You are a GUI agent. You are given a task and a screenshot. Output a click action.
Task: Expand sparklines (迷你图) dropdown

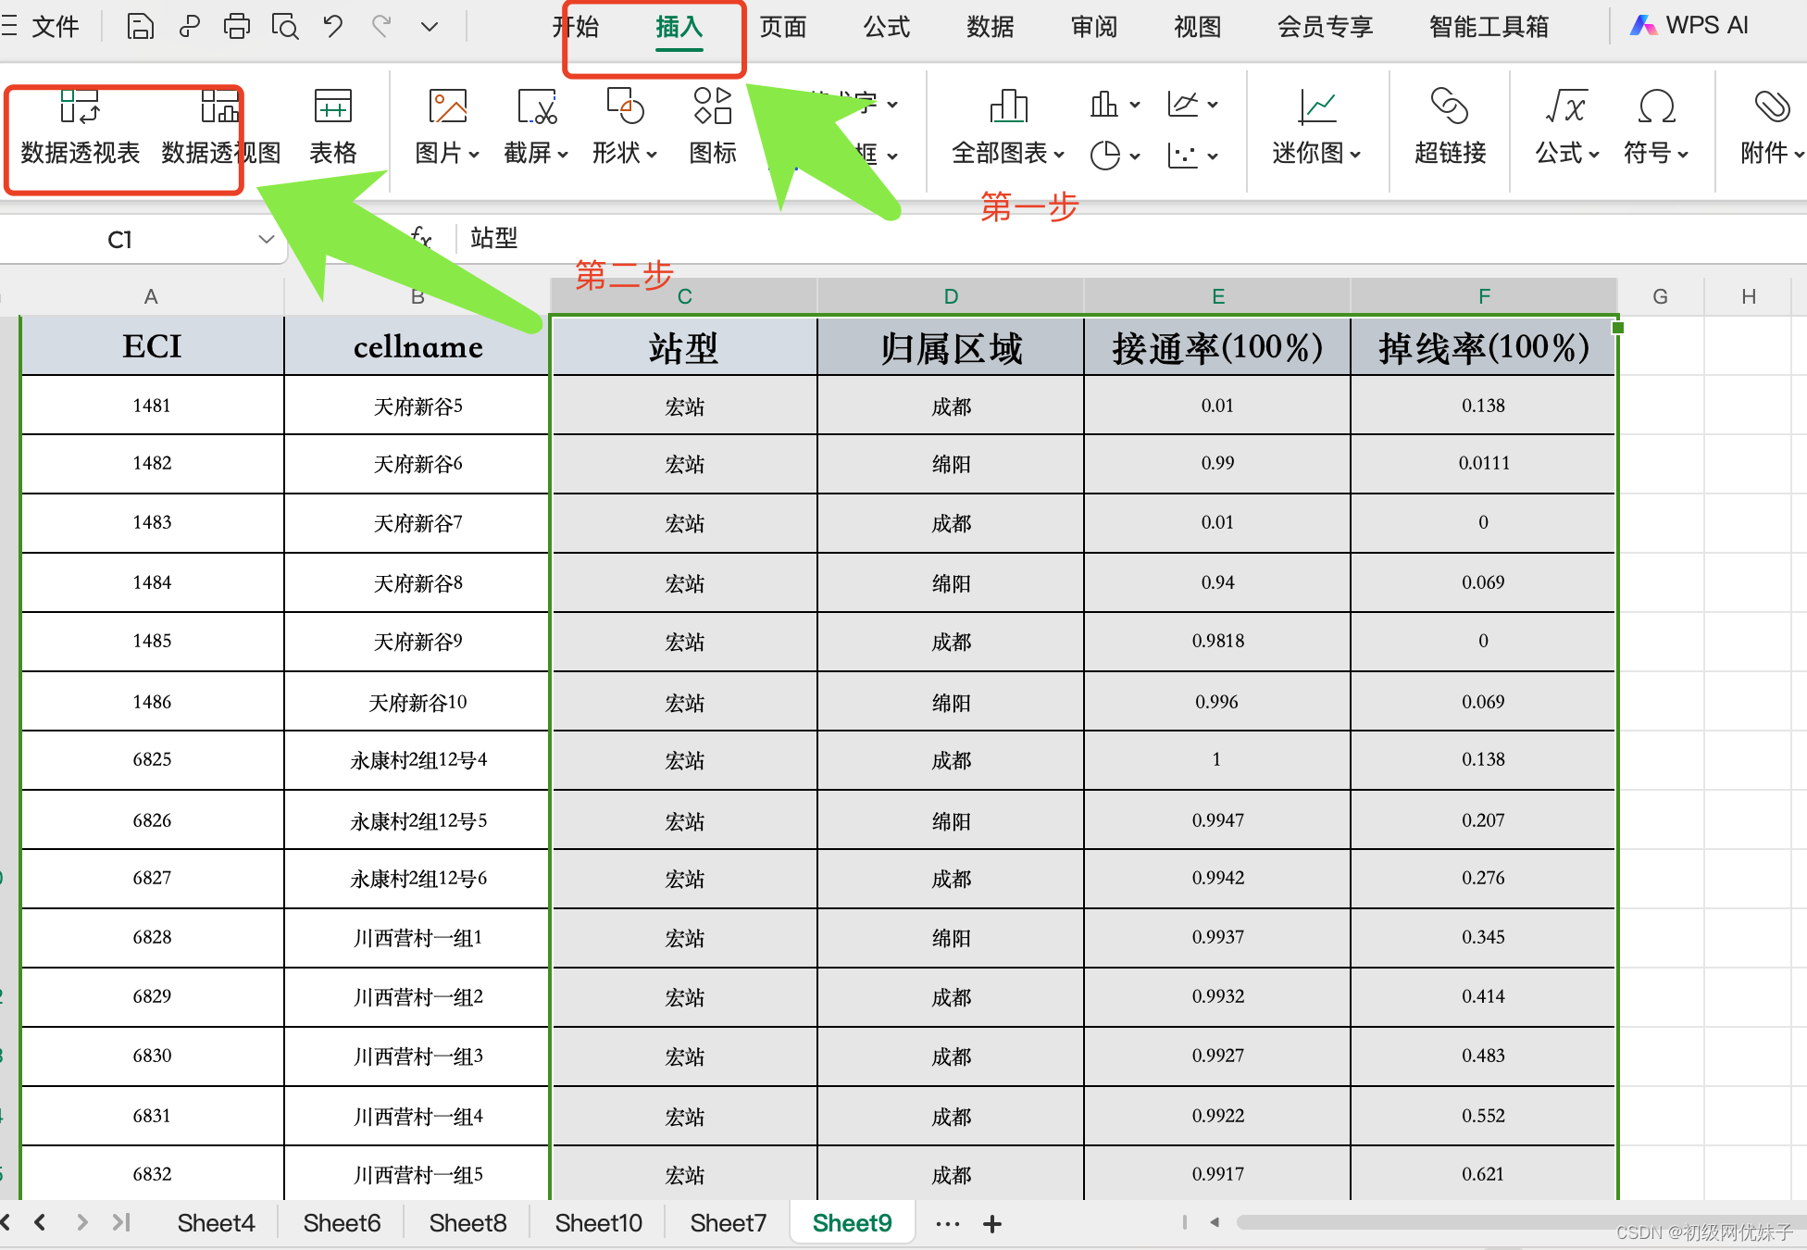pos(1355,155)
